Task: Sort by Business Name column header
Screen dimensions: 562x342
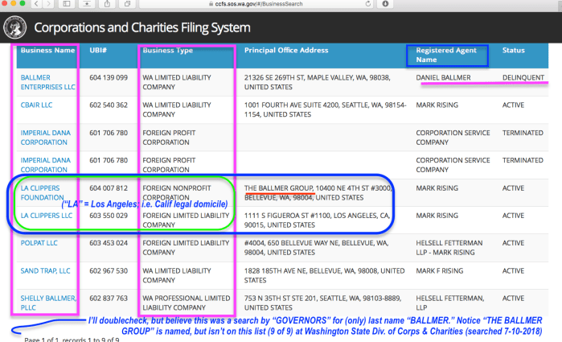Action: coord(45,51)
